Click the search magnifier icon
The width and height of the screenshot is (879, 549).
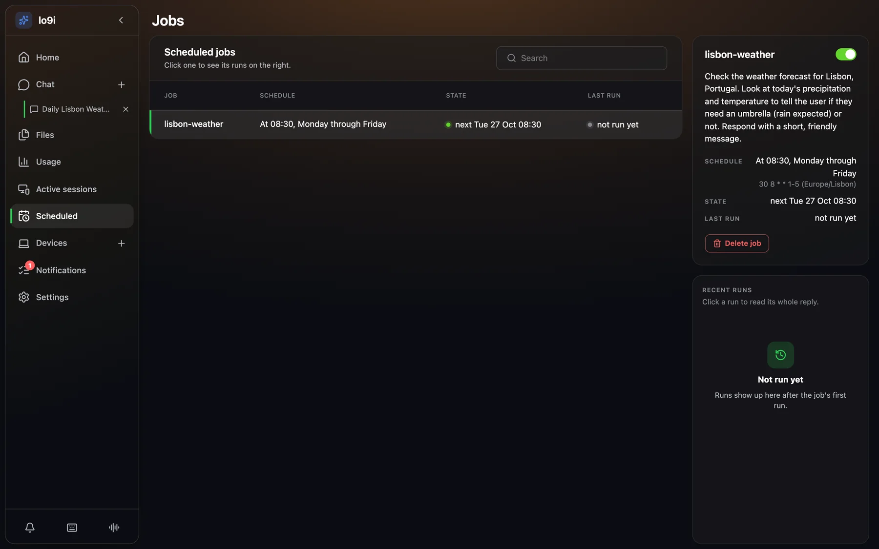pos(511,58)
